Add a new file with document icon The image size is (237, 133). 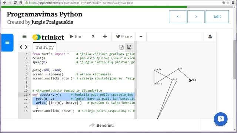(121, 47)
